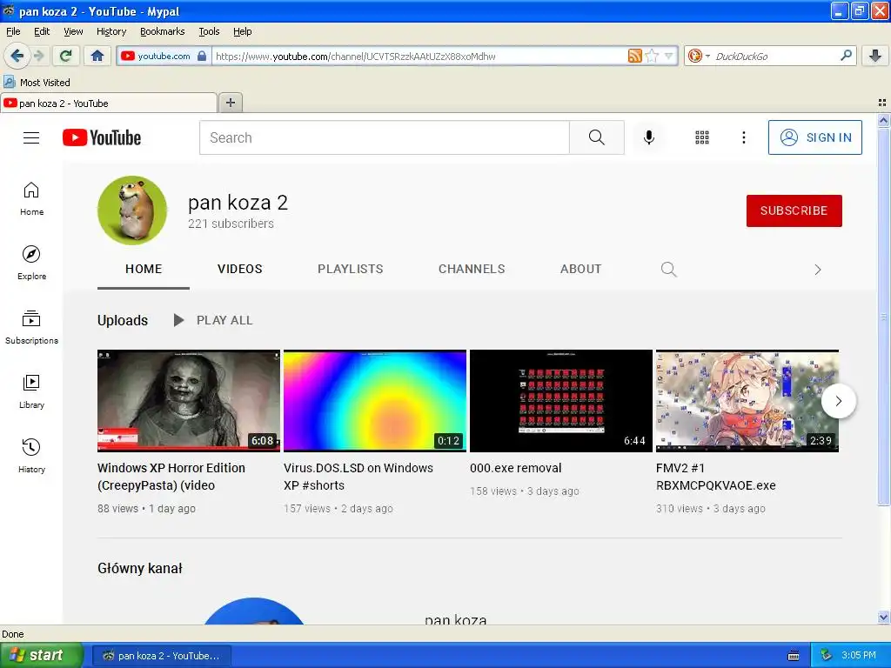Click the browser forward arrow

[38, 56]
